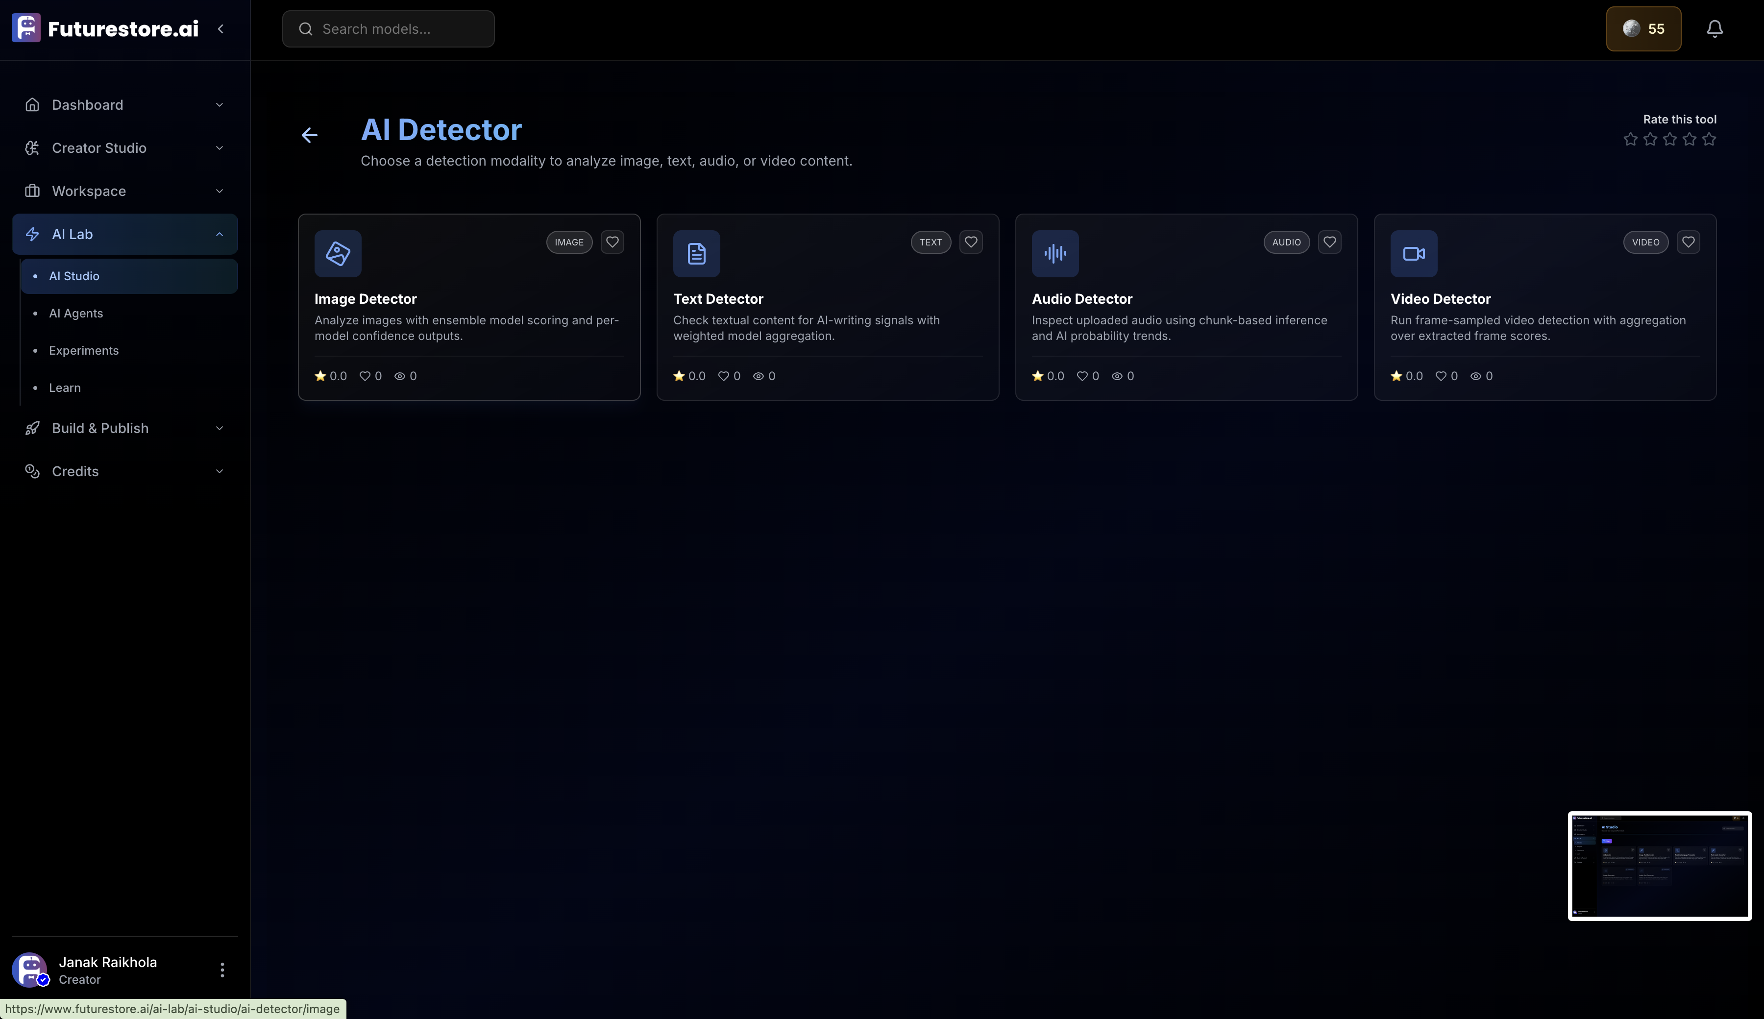Screen dimensions: 1764x1019
Task: Click the Janak Raikhola user name
Action: click(108, 962)
